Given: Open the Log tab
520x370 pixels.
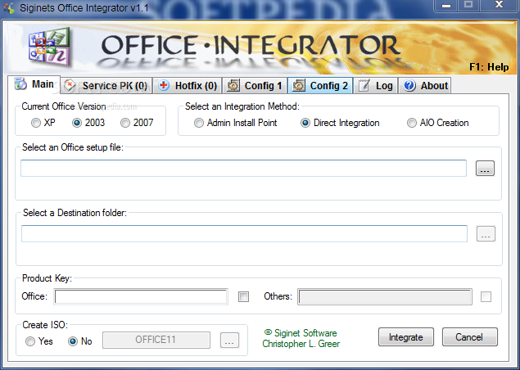Looking at the screenshot, I should (x=376, y=85).
